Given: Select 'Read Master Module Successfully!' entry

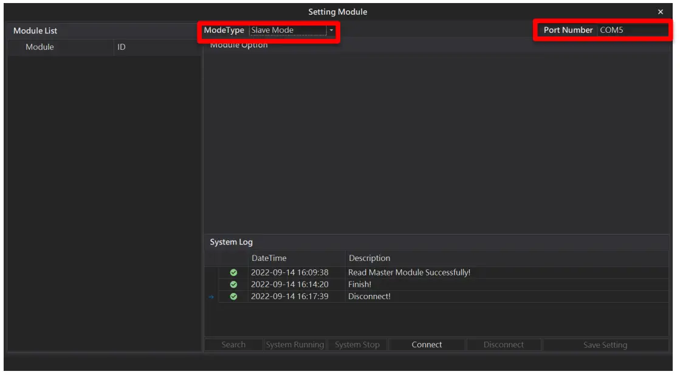Looking at the screenshot, I should [409, 272].
